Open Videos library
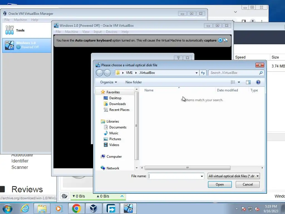 (114, 145)
